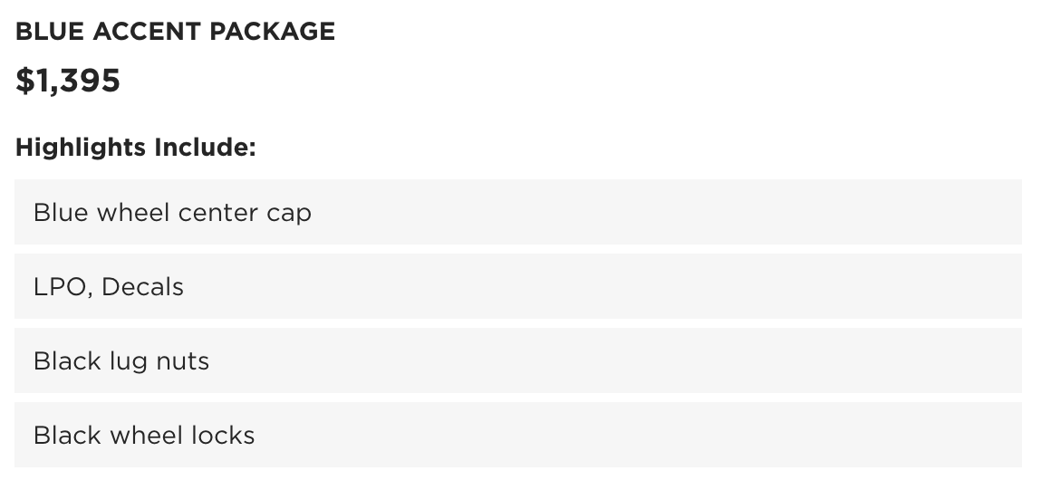Select the Black wheel locks text
Screen dimensions: 1051x480
144,436
